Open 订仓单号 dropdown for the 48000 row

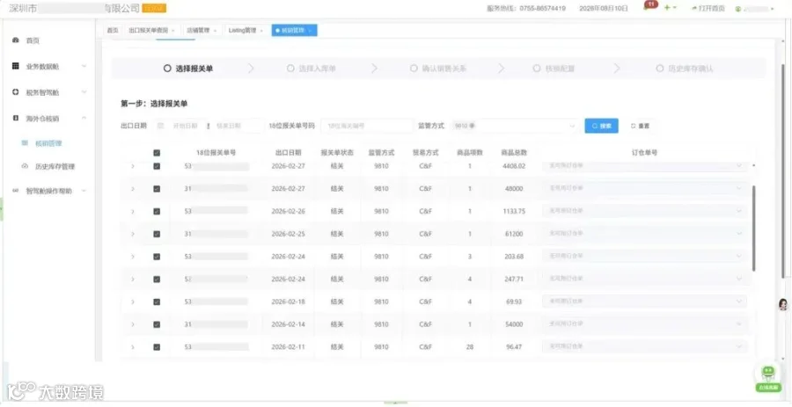[x=644, y=188]
